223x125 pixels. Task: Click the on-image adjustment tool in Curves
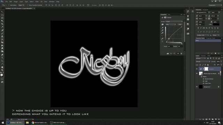click(x=162, y=25)
